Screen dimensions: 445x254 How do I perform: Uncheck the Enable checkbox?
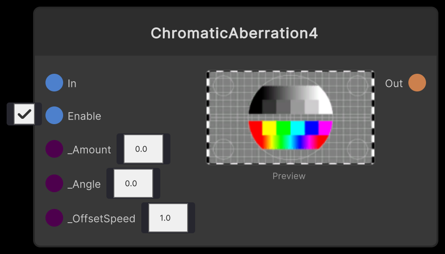(24, 114)
